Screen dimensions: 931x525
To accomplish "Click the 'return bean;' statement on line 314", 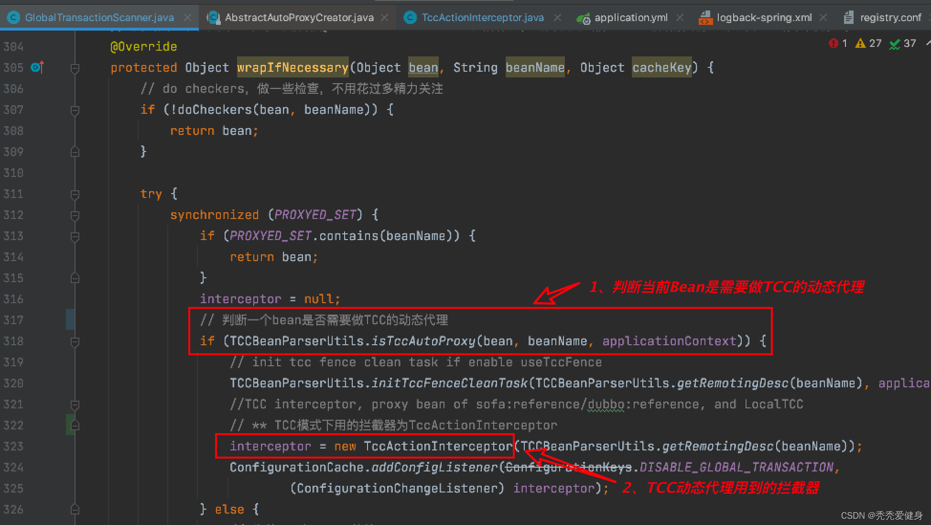I will 274,257.
